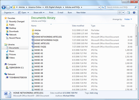
Task: Open the recent pages dropdown arrow
Action: tap(11, 7)
